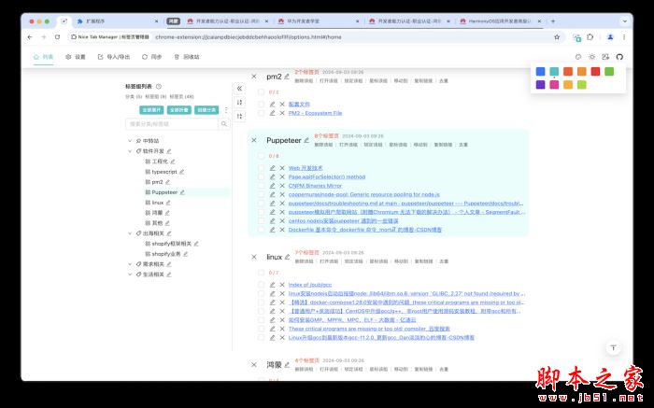Click the 全部展开 button
This screenshot has height=408, width=654.
tap(151, 110)
